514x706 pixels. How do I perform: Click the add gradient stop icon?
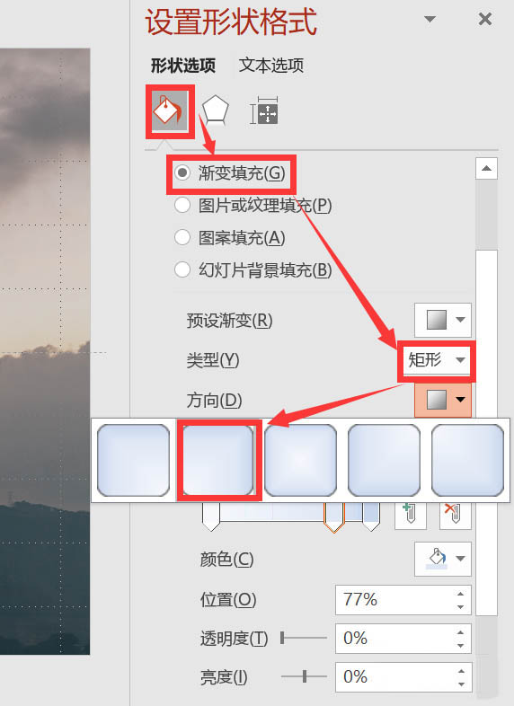[x=411, y=514]
